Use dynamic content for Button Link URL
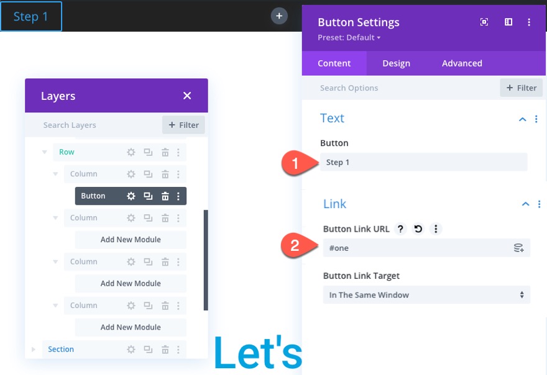Viewport: 547px width, 375px height. click(x=519, y=248)
